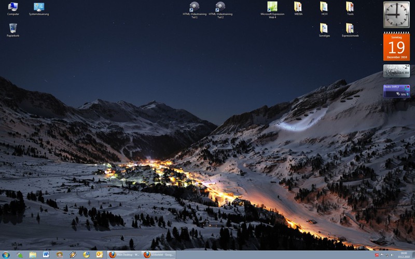
Task: Switch to the Mein Desktop Firefox window
Action: [x=124, y=254]
